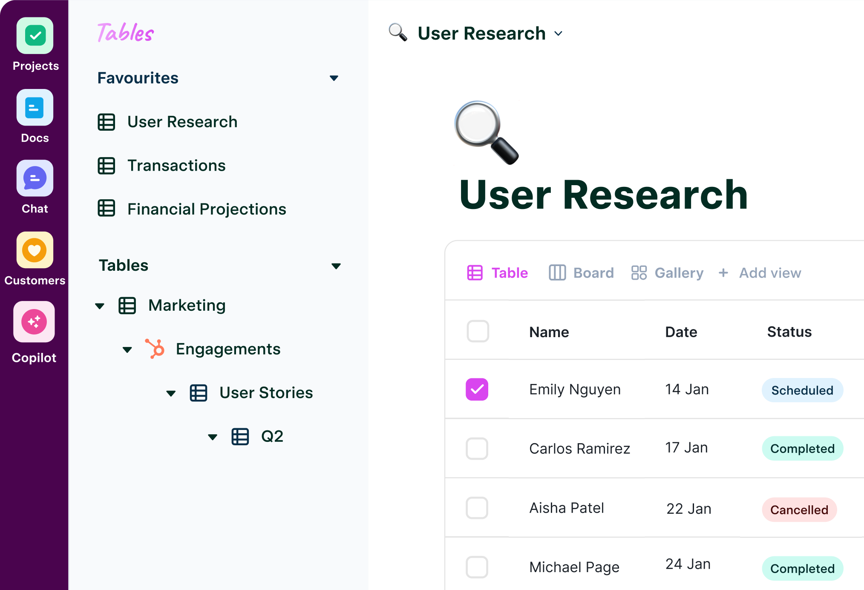Select the Engagements tree item
The height and width of the screenshot is (590, 864).
pos(228,349)
